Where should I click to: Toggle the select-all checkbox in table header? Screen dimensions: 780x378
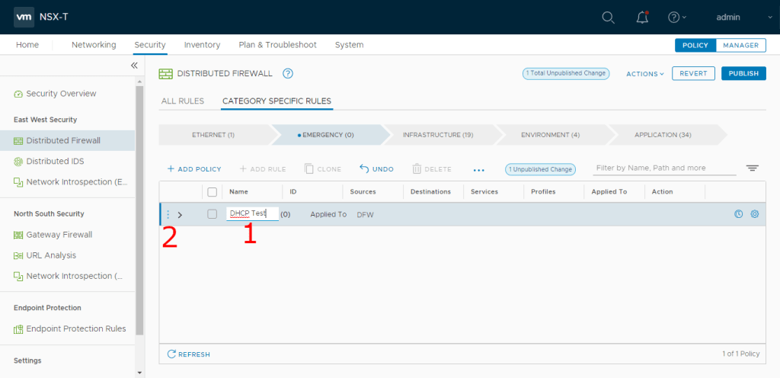click(x=213, y=192)
